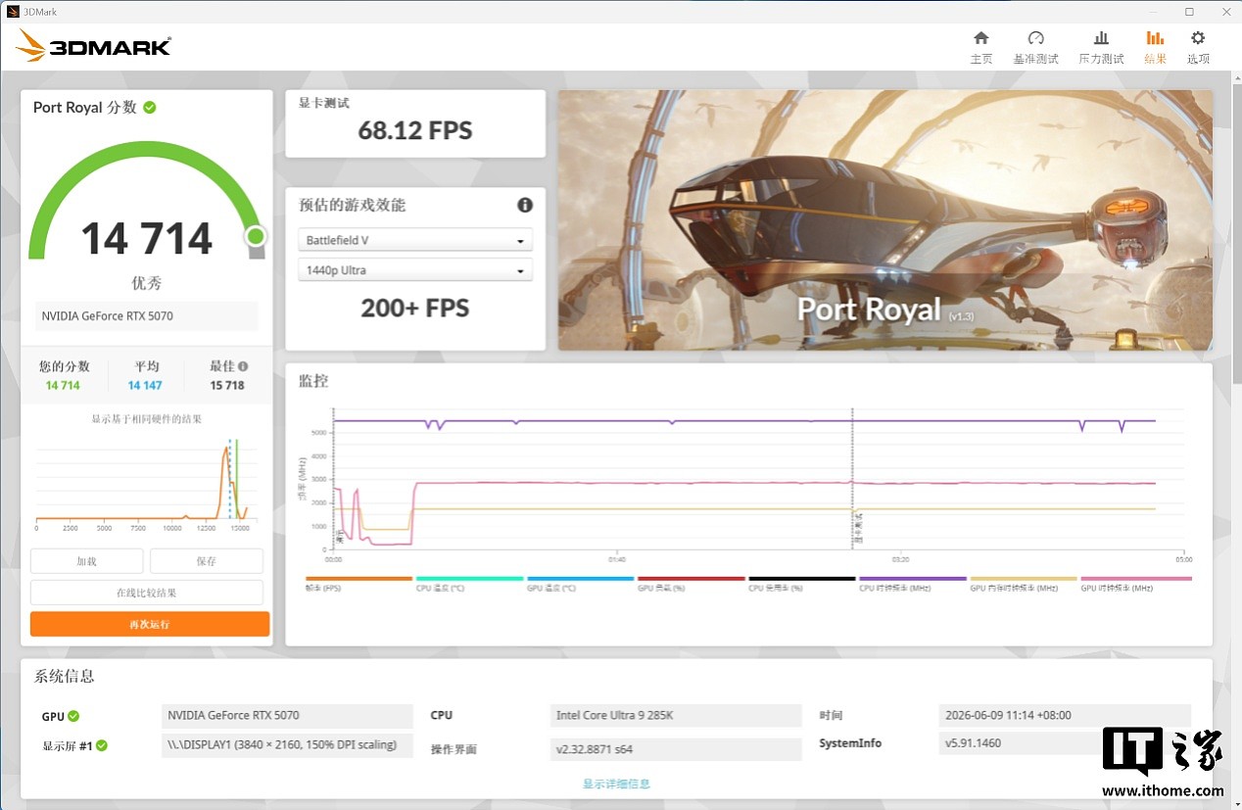Click the info icon next to 最佳

tap(243, 366)
